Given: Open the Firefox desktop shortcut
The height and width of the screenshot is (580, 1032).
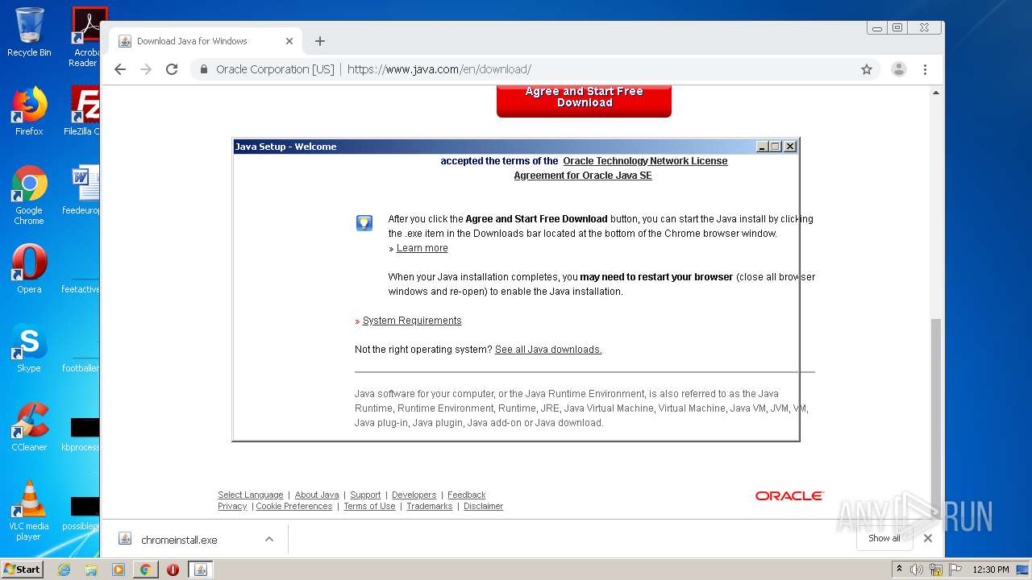Looking at the screenshot, I should click(x=29, y=111).
